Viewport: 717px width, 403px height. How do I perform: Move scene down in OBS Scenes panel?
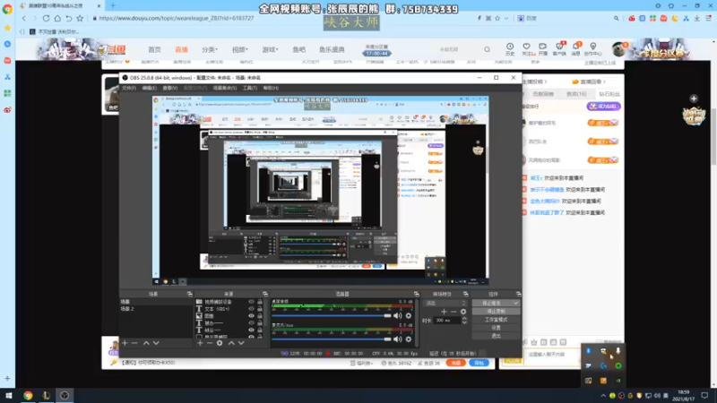tap(156, 343)
